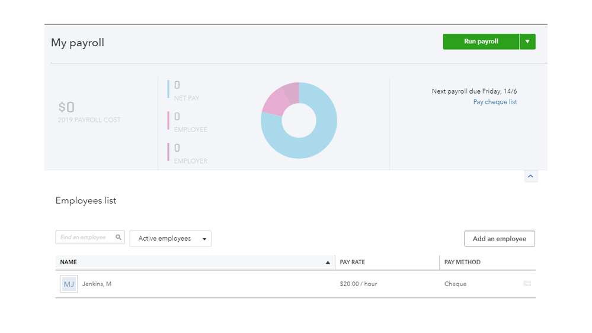Viewport: 592px width, 333px height.
Task: Click the $0 2019 payroll cost figure
Action: pos(89,112)
